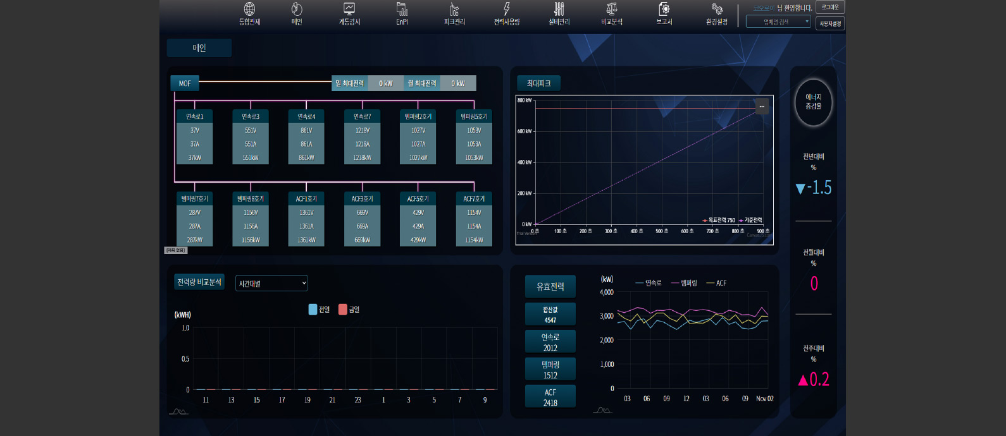Open the EnPI chart icon
Image resolution: width=1006 pixels, height=436 pixels.
click(x=402, y=9)
